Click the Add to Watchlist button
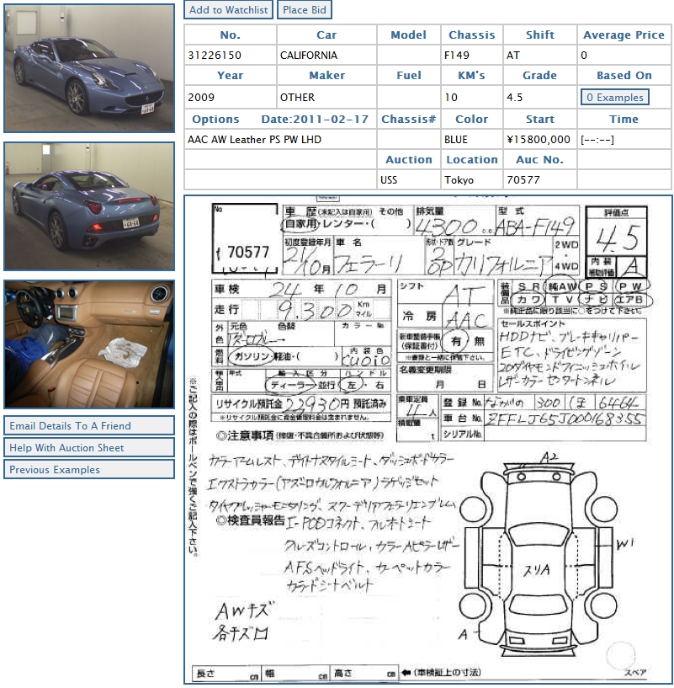 click(229, 9)
